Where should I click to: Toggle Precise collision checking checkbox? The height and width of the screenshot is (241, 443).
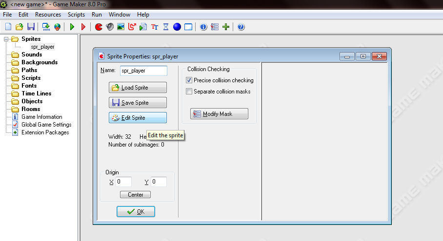[x=189, y=80]
